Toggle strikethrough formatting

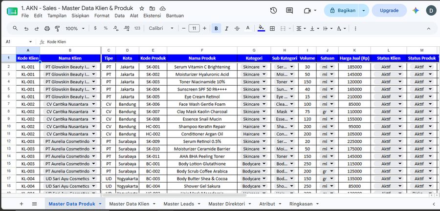[237, 28]
